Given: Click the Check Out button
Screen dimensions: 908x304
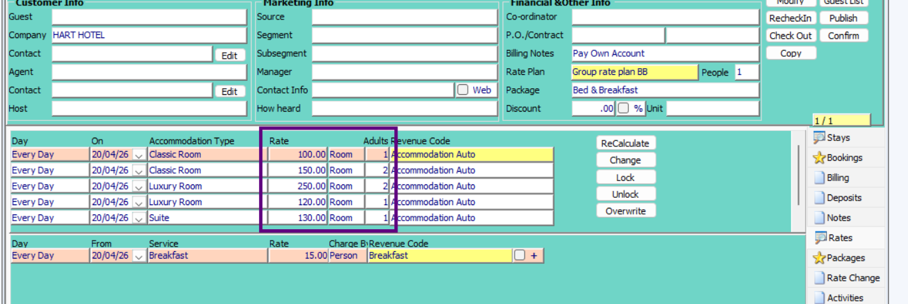Looking at the screenshot, I should pos(791,35).
